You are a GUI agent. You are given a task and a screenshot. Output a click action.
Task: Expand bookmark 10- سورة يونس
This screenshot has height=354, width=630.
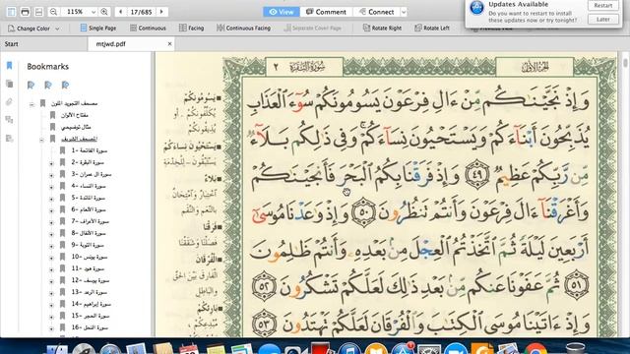(x=51, y=258)
